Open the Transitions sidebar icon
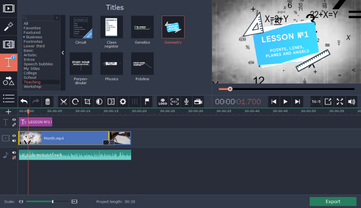This screenshot has width=361, height=208. [x=9, y=44]
